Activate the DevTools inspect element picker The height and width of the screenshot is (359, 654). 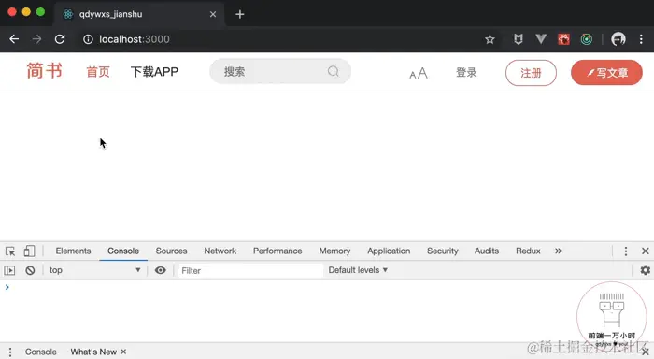click(x=10, y=251)
